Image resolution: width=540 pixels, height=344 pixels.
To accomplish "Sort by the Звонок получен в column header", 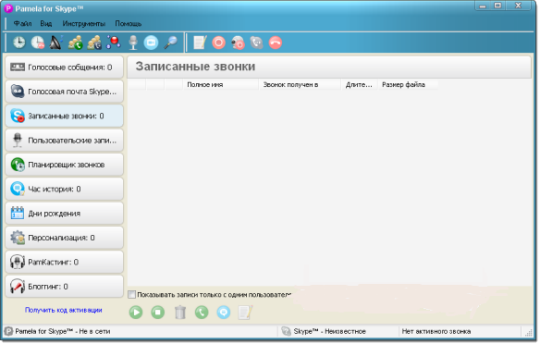I will (300, 84).
